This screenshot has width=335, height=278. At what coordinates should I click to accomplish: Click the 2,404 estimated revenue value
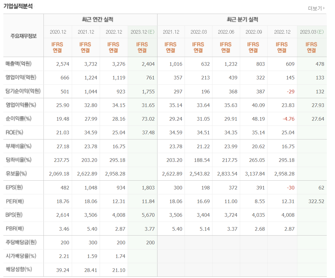(148, 64)
